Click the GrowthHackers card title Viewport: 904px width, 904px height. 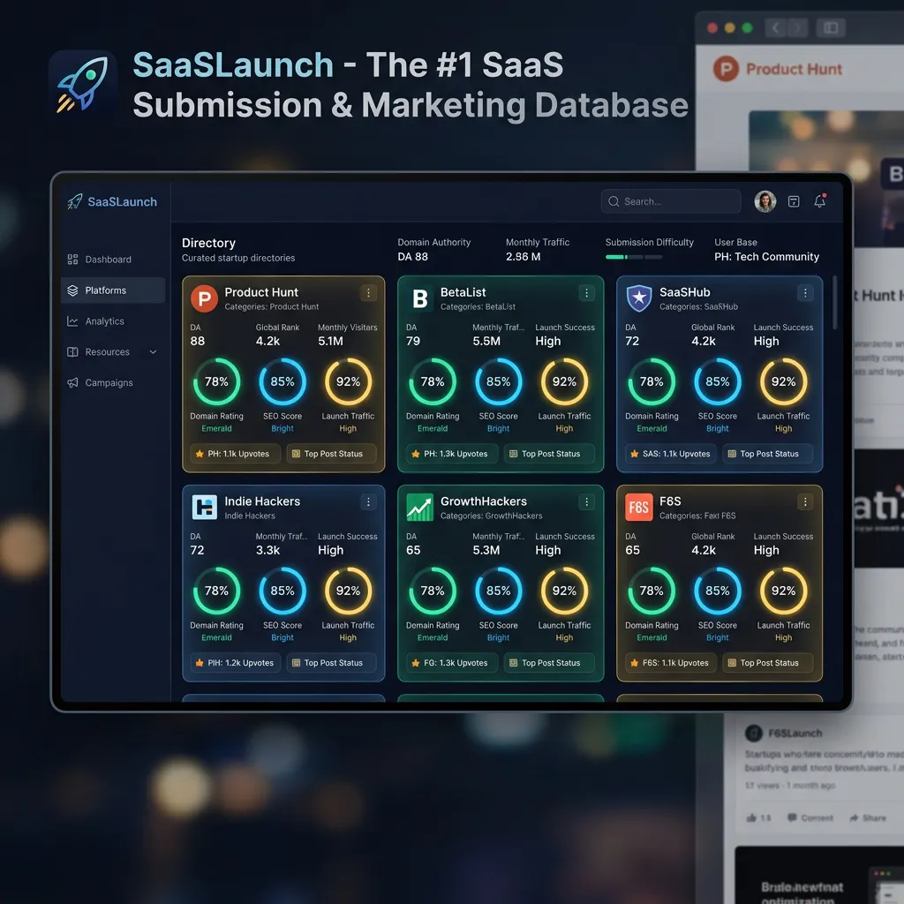[x=483, y=501]
